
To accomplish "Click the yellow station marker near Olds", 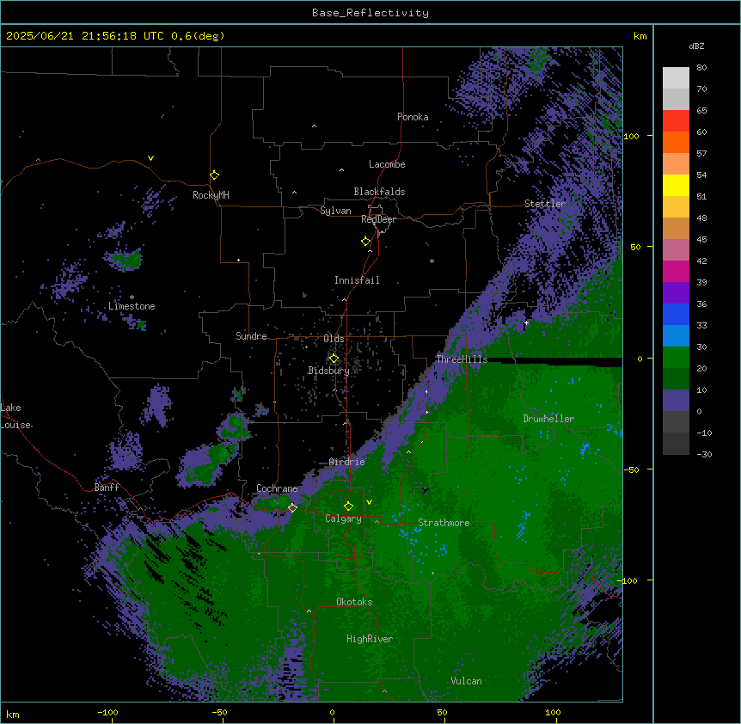I will [334, 359].
